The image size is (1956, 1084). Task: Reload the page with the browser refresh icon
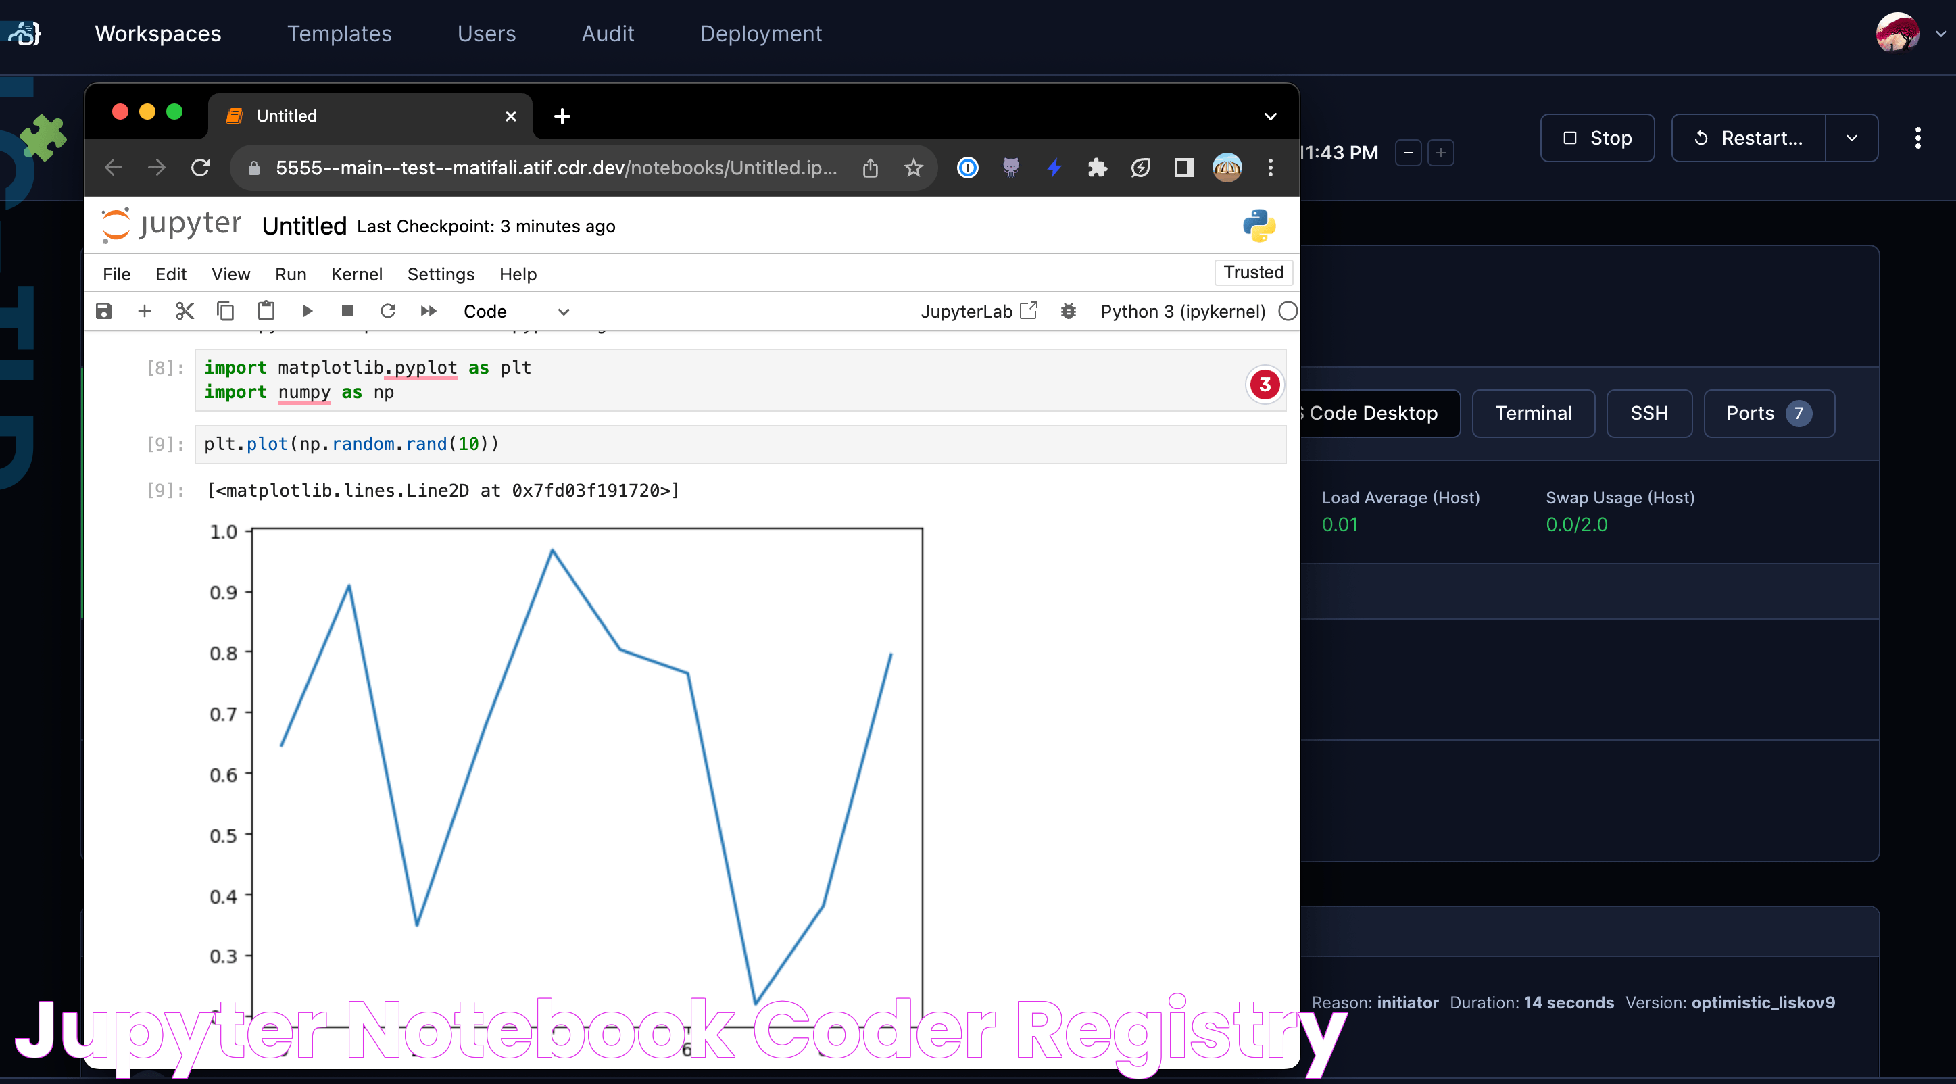(201, 168)
